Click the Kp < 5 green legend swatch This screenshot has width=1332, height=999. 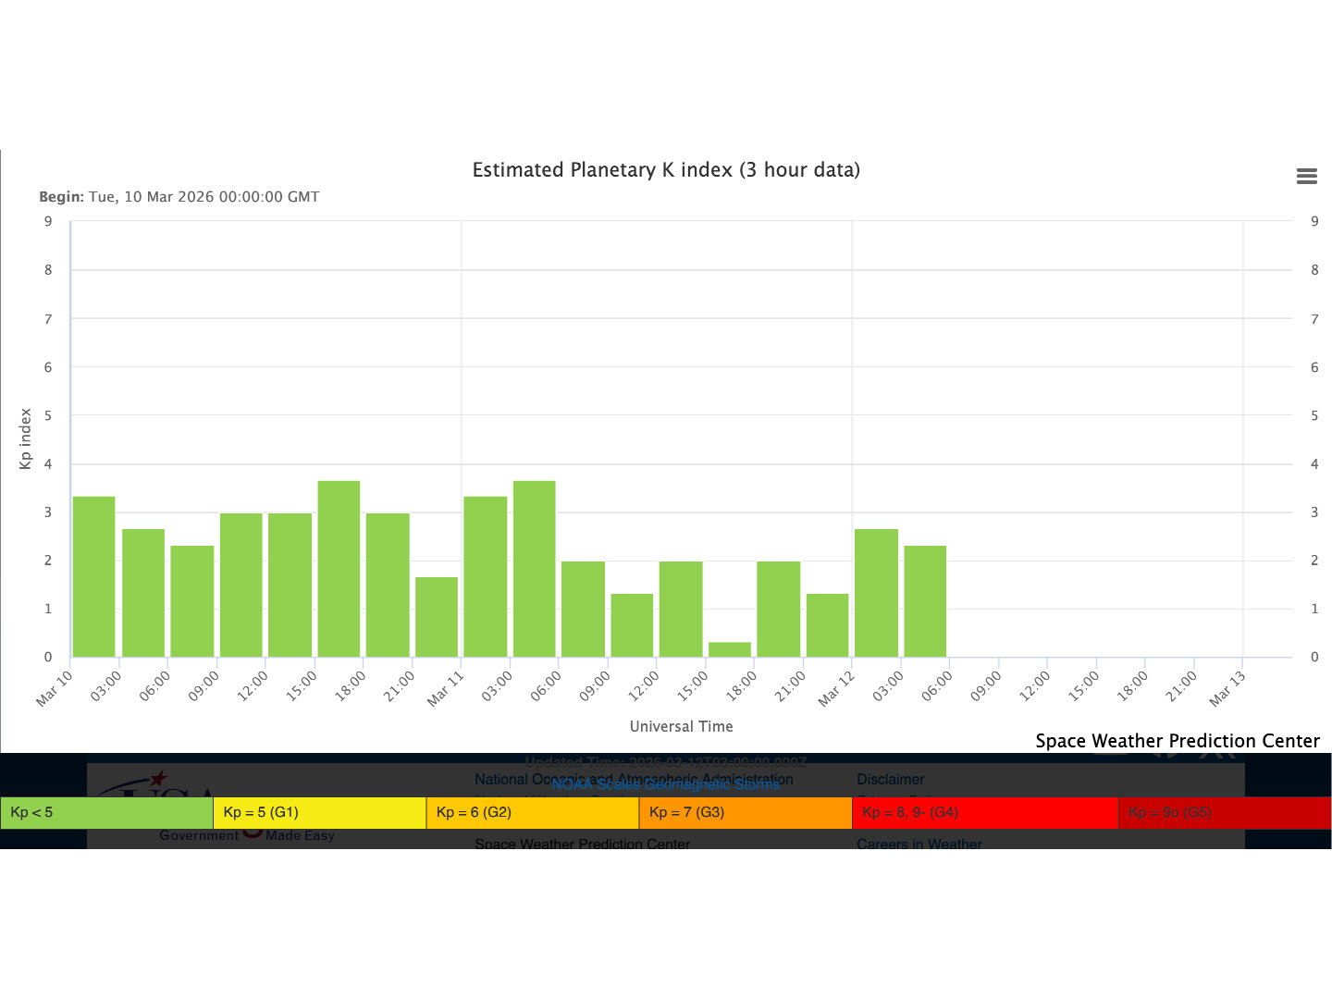click(x=106, y=812)
